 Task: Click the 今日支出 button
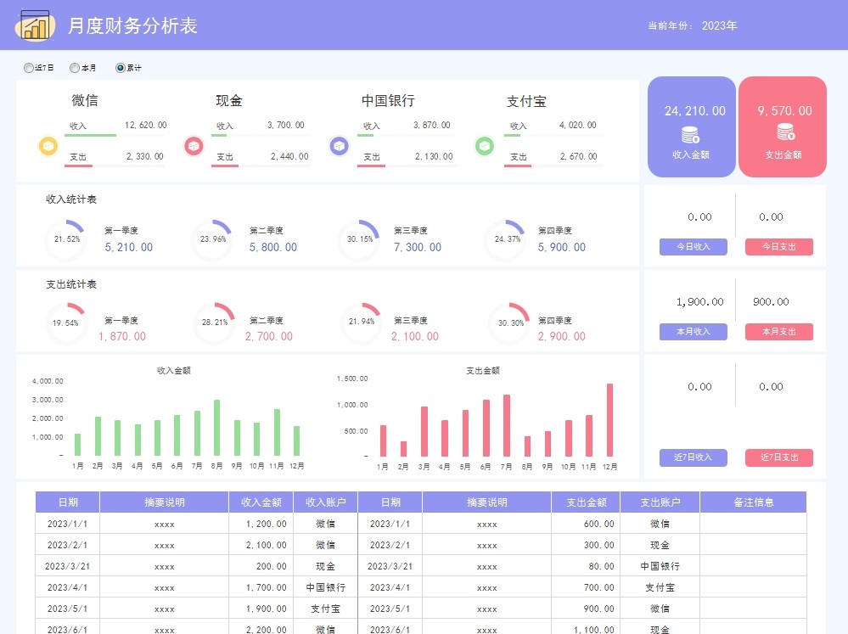point(778,247)
